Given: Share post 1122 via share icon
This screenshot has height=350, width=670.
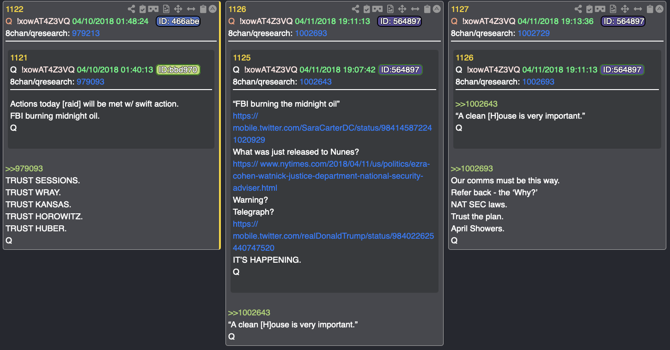Looking at the screenshot, I should point(132,9).
